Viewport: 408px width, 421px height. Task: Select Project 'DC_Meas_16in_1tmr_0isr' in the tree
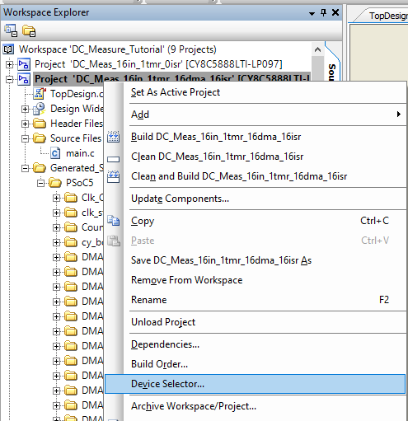pyautogui.click(x=158, y=64)
